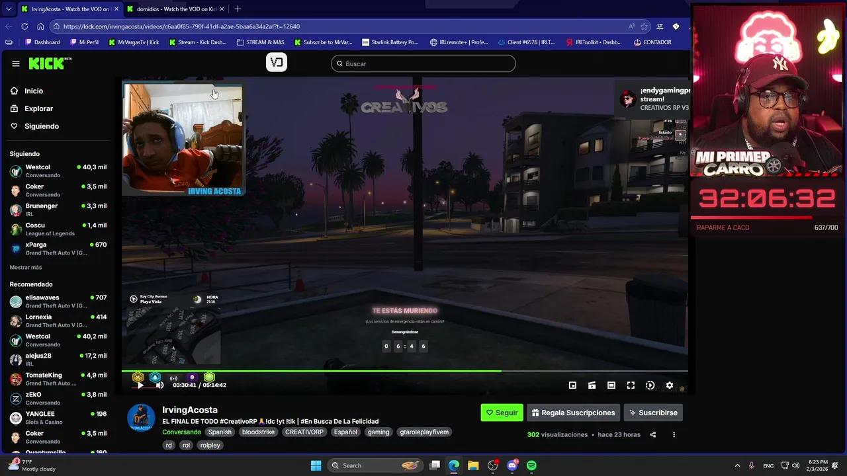Mute the video player volume
This screenshot has height=476, width=847.
pyautogui.click(x=159, y=385)
